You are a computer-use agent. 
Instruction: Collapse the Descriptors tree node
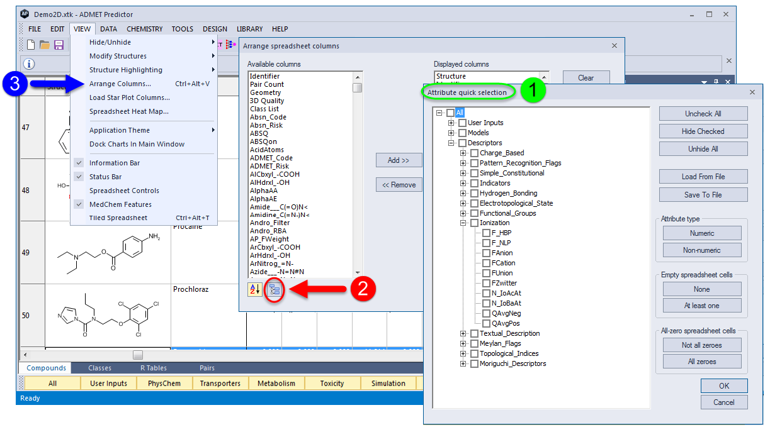pyautogui.click(x=451, y=143)
